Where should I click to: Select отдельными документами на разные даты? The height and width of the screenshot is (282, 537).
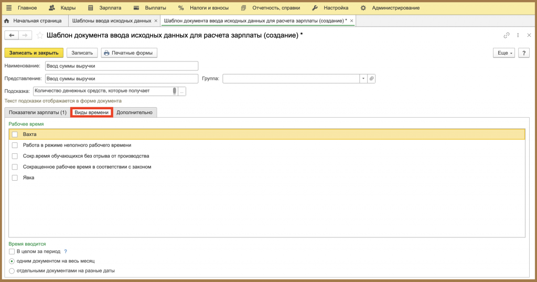tap(12, 270)
